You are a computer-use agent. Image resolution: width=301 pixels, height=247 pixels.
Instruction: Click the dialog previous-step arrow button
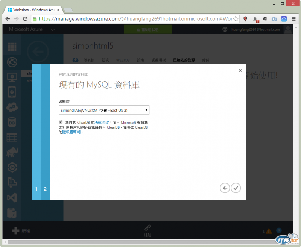click(x=225, y=188)
